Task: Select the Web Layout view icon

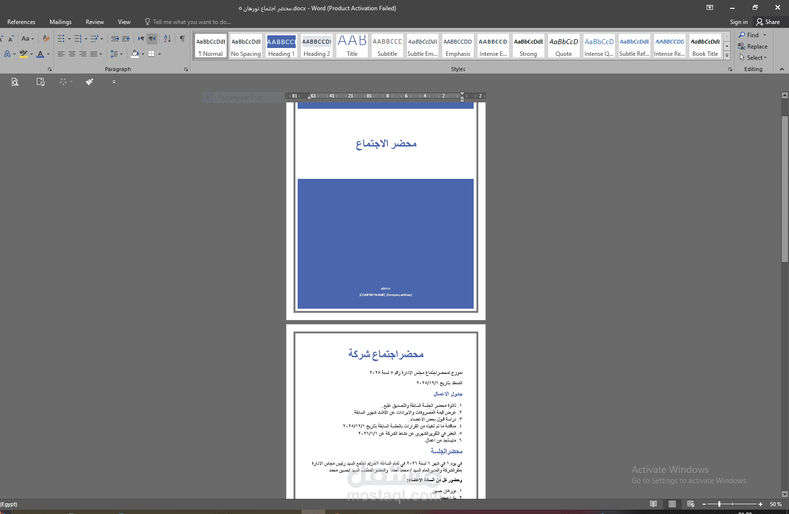Action: pyautogui.click(x=691, y=504)
